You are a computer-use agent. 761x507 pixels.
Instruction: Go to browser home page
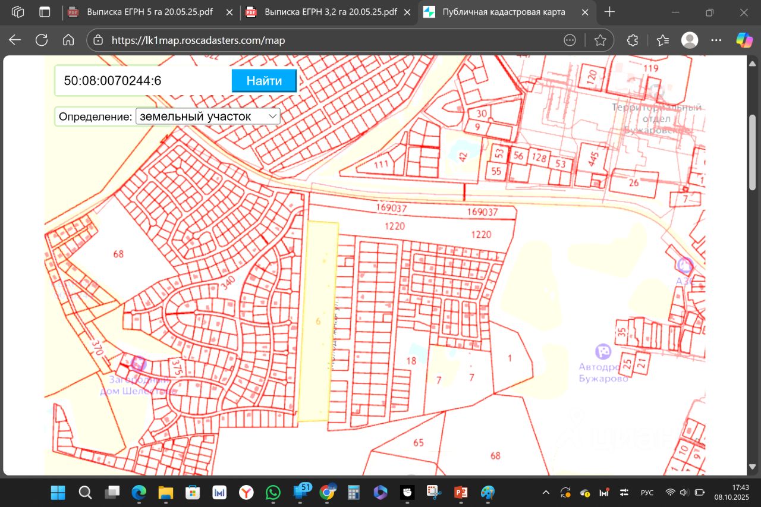tap(68, 40)
